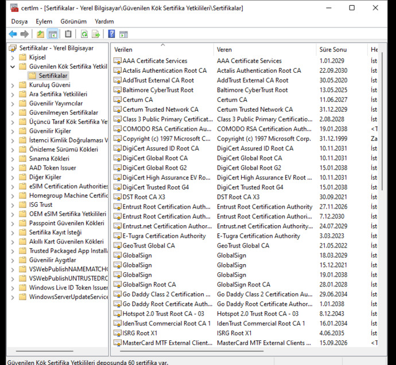
Task: Open the Dosya menu
Action: (20, 21)
